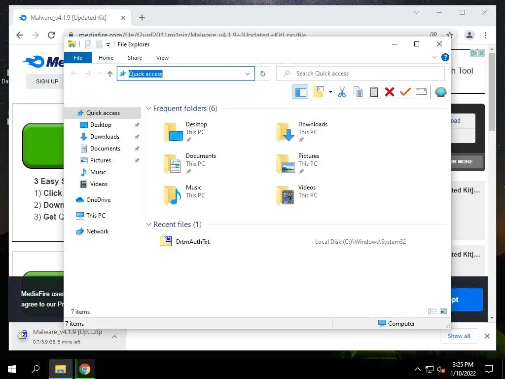The height and width of the screenshot is (379, 505).
Task: Click the quick toolbar New folder icon
Action: coord(100,44)
